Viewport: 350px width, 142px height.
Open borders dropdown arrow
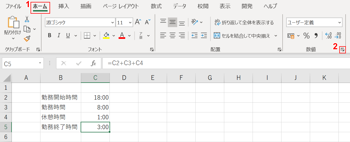pos(95,36)
